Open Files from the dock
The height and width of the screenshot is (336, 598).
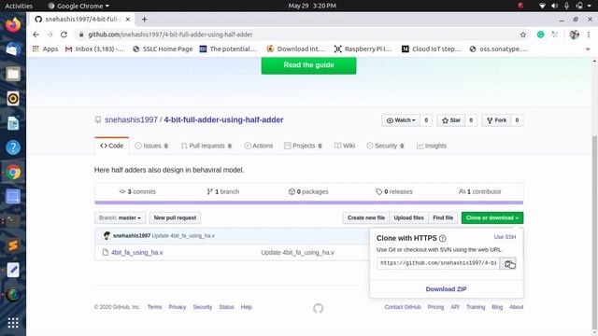pos(13,75)
